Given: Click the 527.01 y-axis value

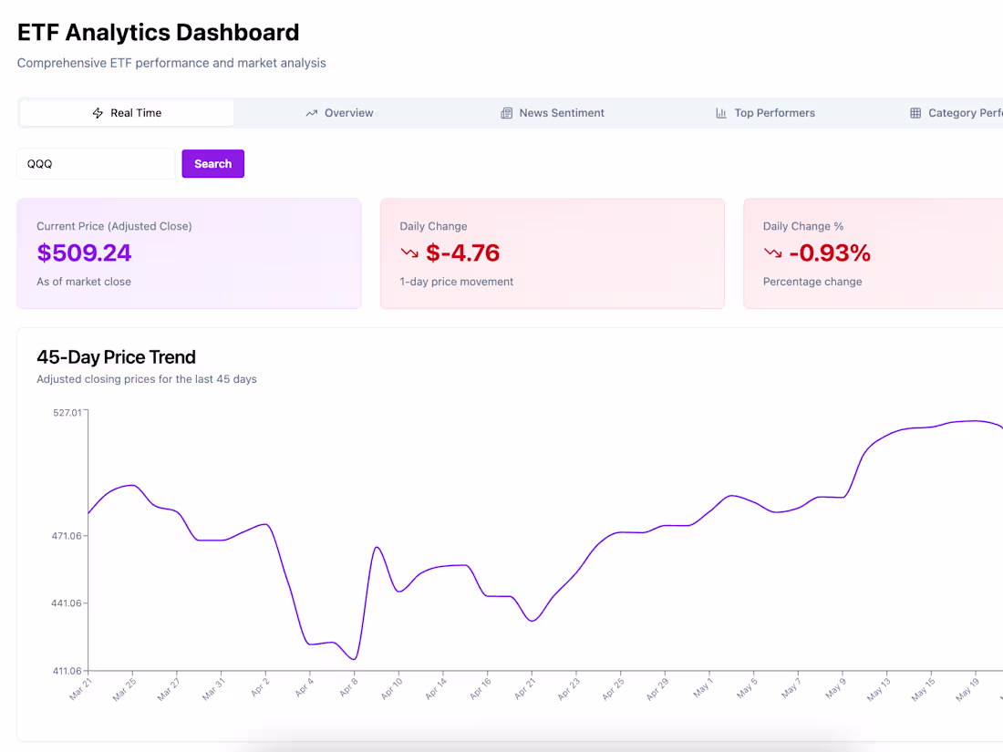Looking at the screenshot, I should (67, 412).
